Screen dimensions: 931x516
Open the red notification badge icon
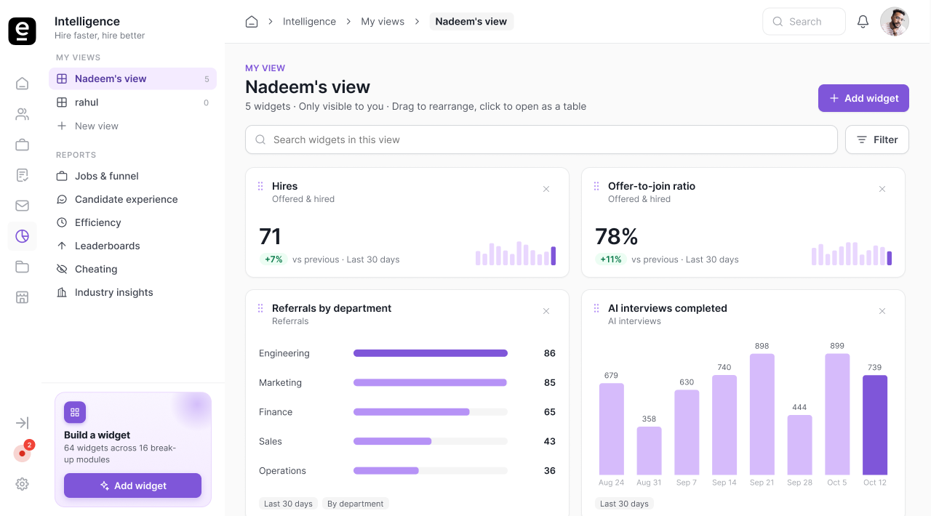point(22,453)
